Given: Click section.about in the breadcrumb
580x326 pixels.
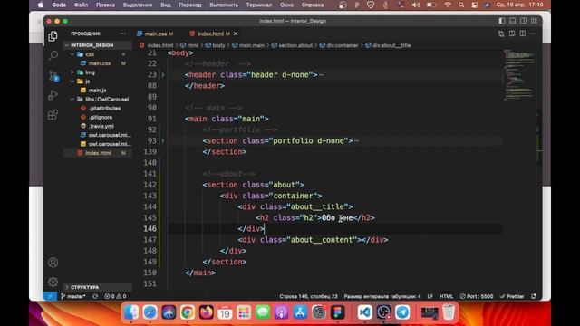Looking at the screenshot, I should pyautogui.click(x=295, y=45).
